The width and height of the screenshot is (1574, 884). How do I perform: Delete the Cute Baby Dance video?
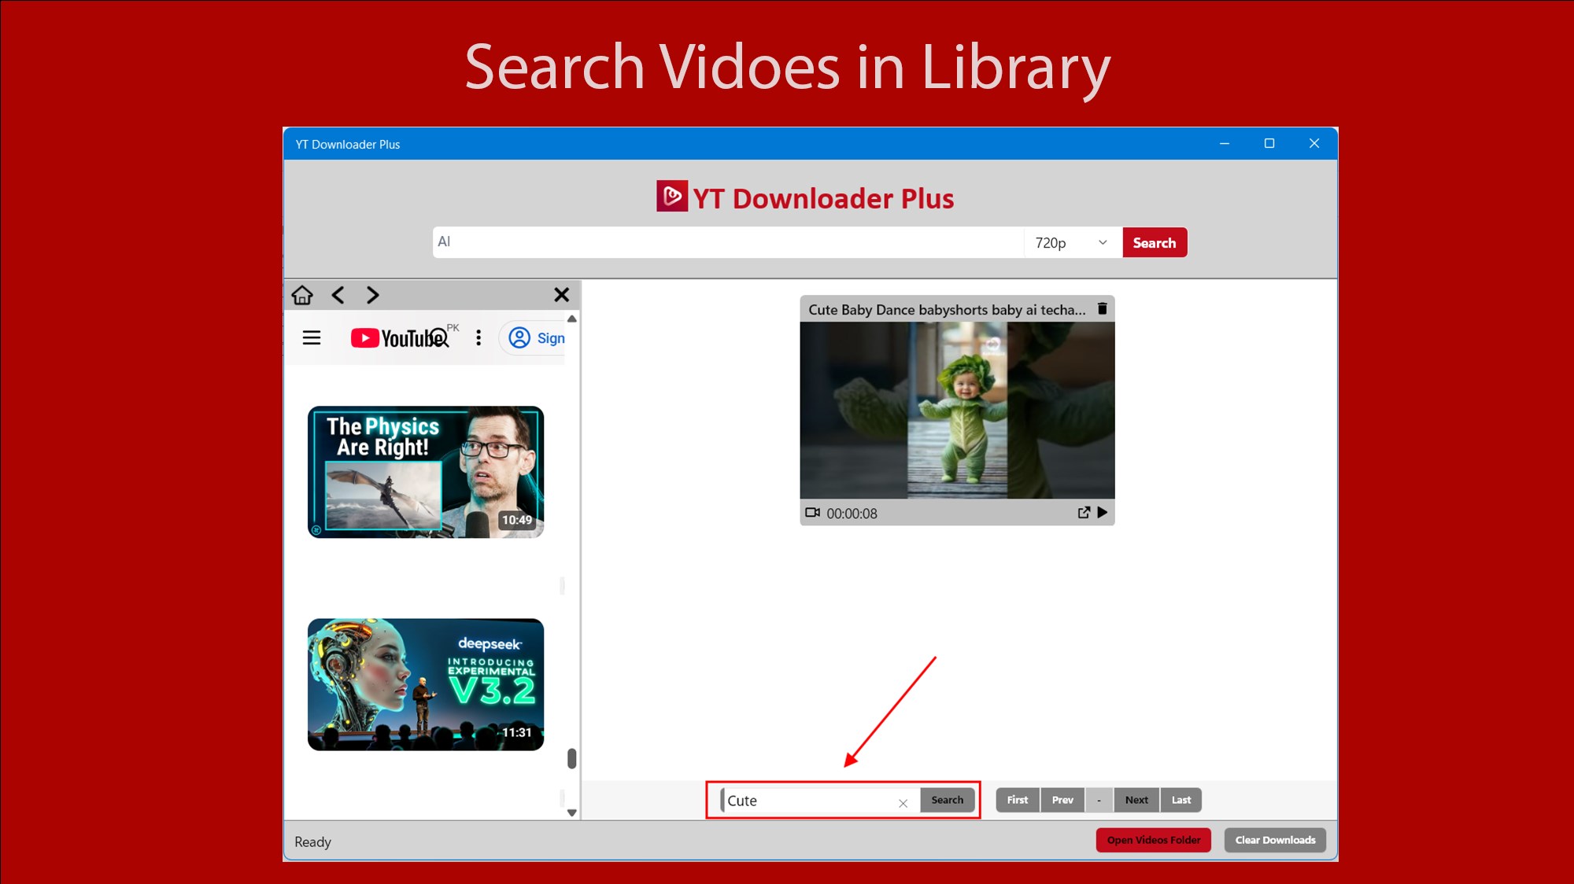tap(1103, 309)
